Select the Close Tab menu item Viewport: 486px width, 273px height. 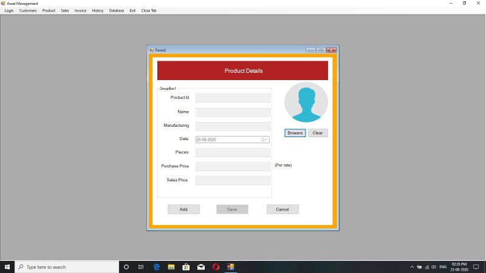coord(149,10)
